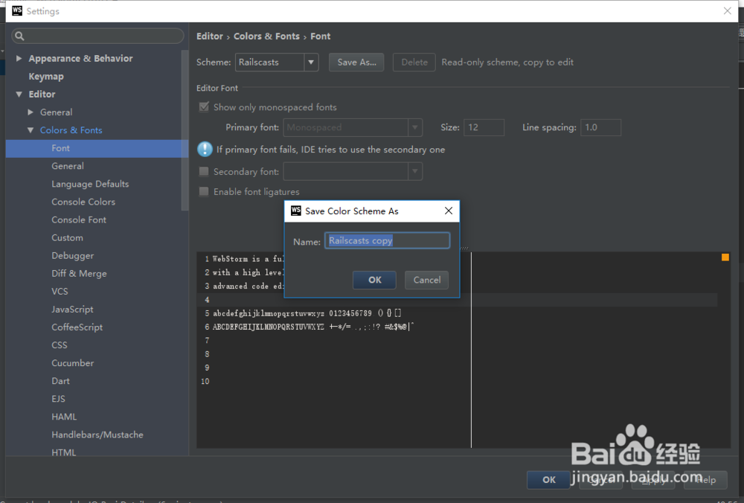Select Keymap in settings tree
Image resolution: width=744 pixels, height=503 pixels.
point(46,77)
